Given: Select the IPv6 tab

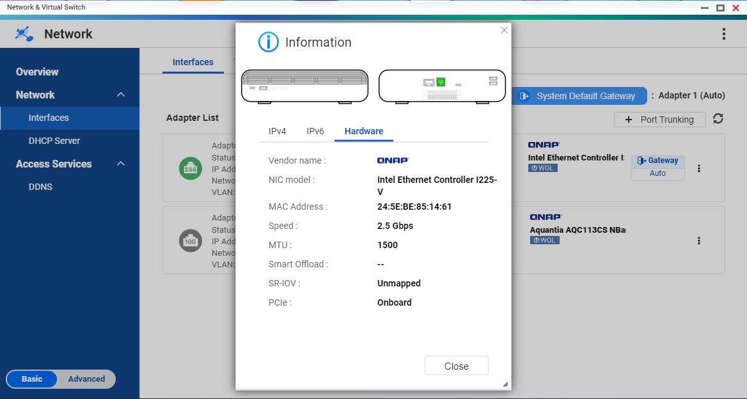Looking at the screenshot, I should click(x=315, y=131).
